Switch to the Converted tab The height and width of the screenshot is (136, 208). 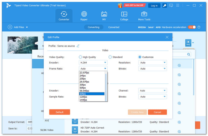click(114, 27)
